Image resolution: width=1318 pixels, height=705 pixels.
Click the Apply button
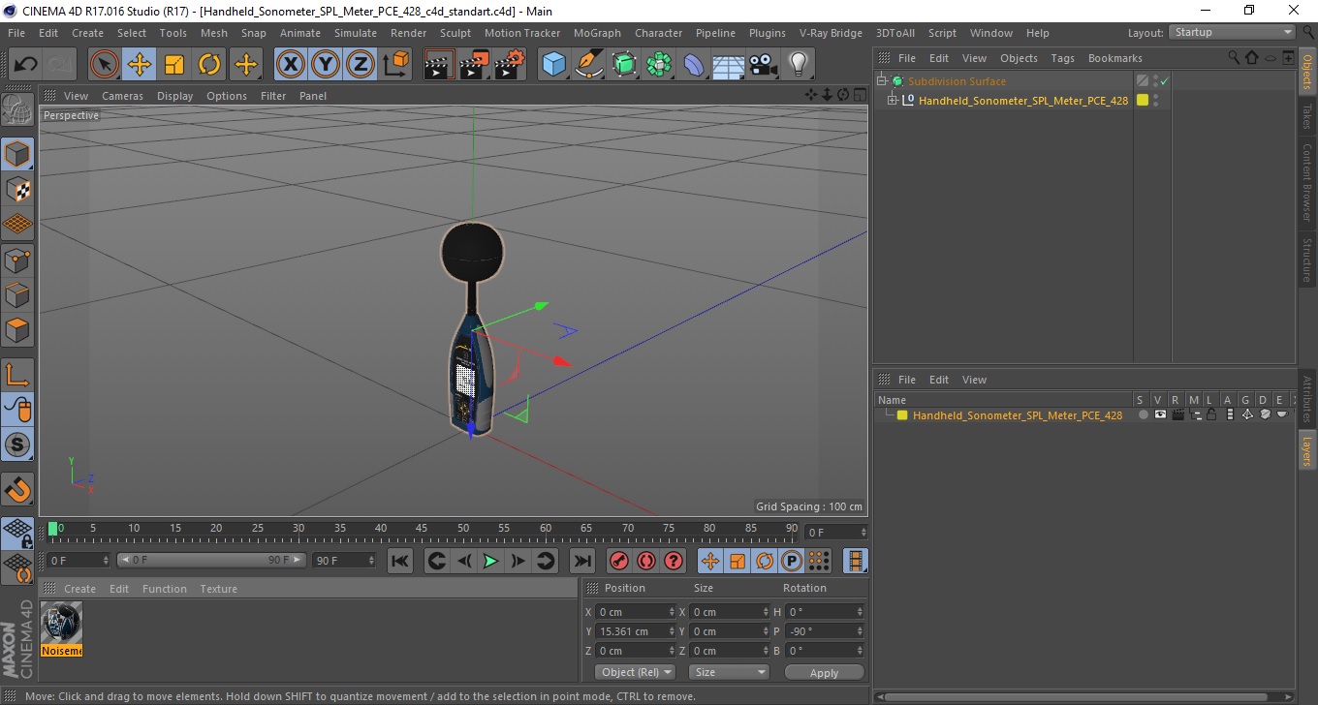pyautogui.click(x=824, y=672)
